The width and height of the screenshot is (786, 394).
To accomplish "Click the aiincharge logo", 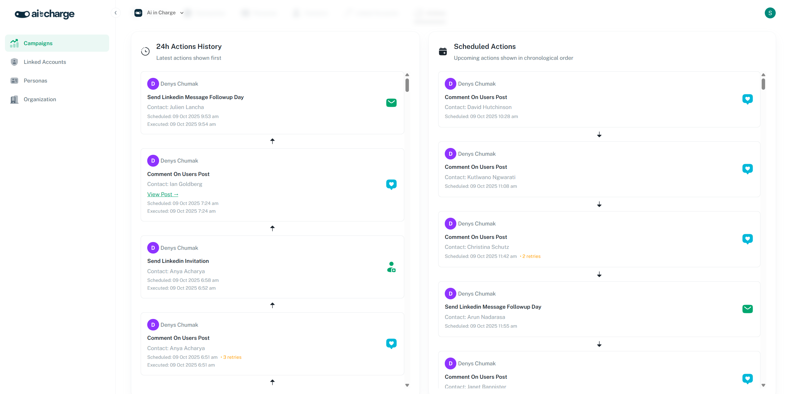I will (45, 14).
